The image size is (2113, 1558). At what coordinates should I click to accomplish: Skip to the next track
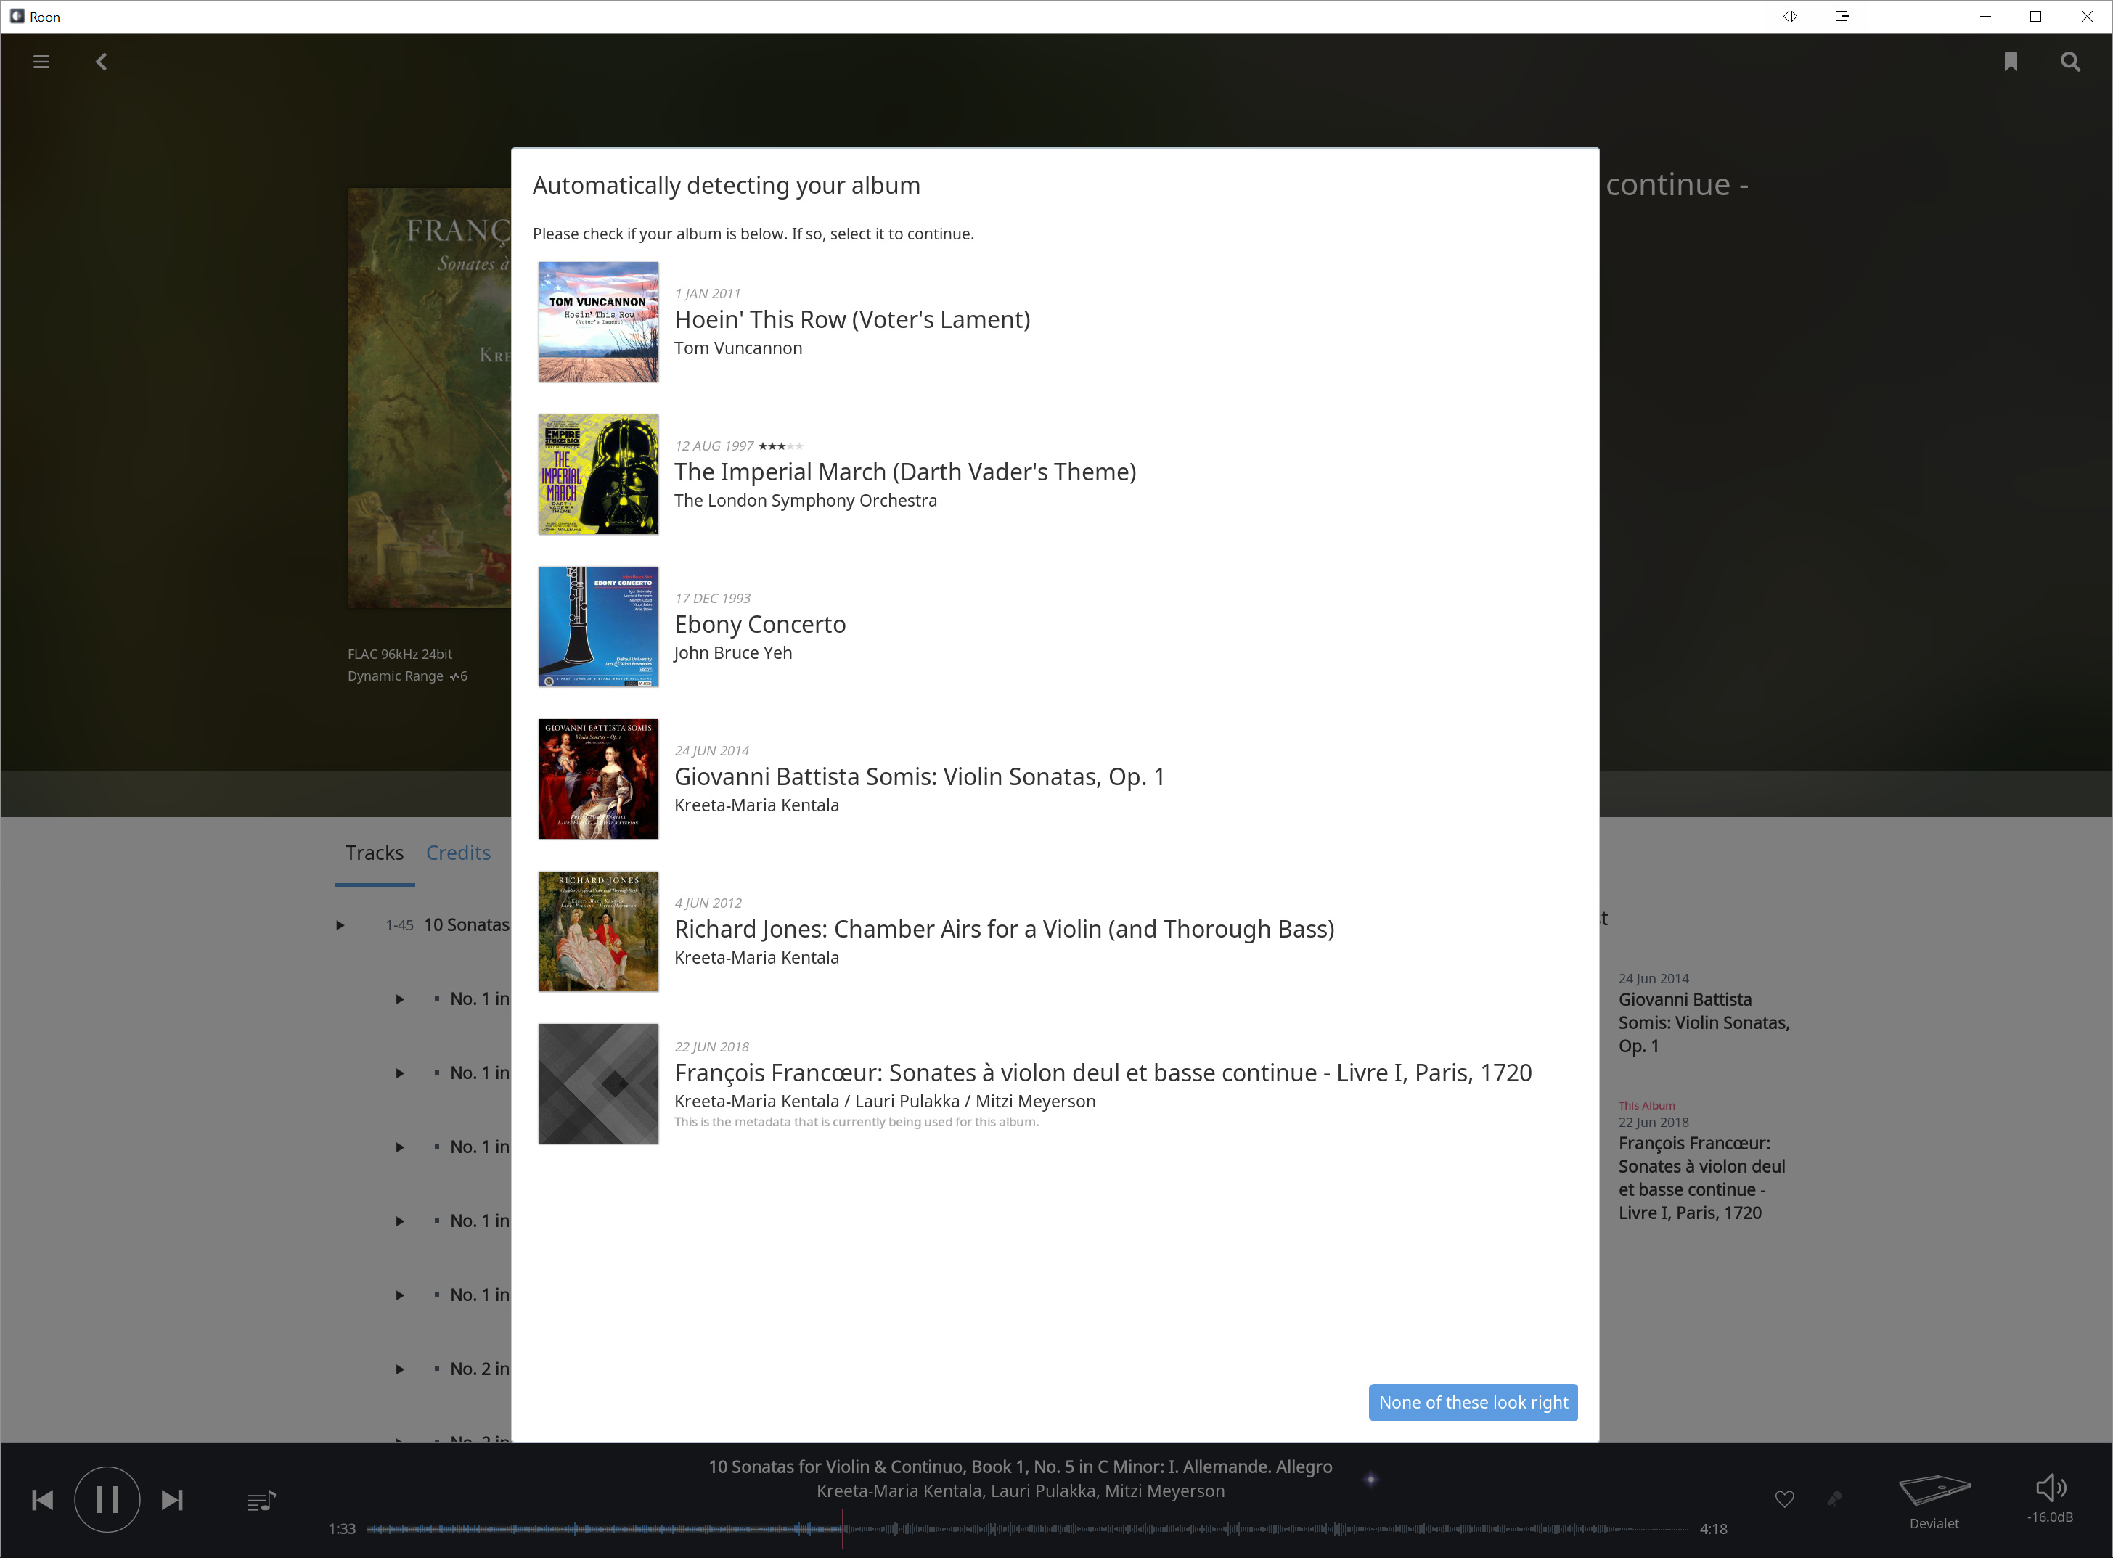pyautogui.click(x=172, y=1499)
